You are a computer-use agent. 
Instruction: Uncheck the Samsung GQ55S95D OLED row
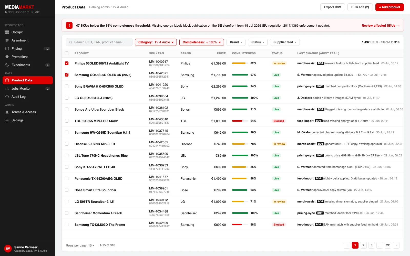pos(67,75)
